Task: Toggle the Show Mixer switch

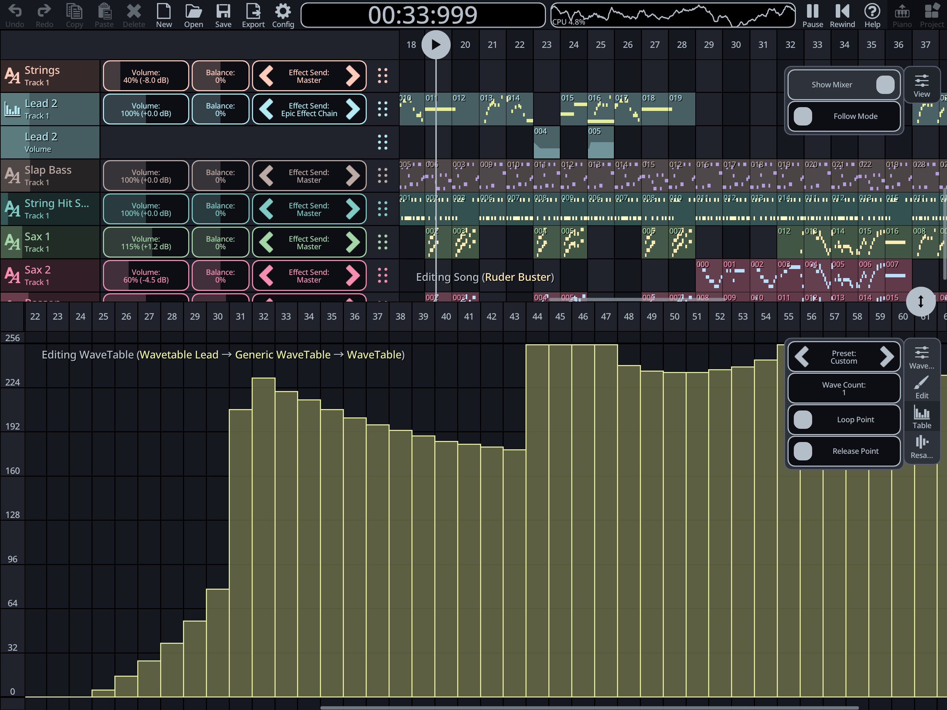Action: click(844, 85)
